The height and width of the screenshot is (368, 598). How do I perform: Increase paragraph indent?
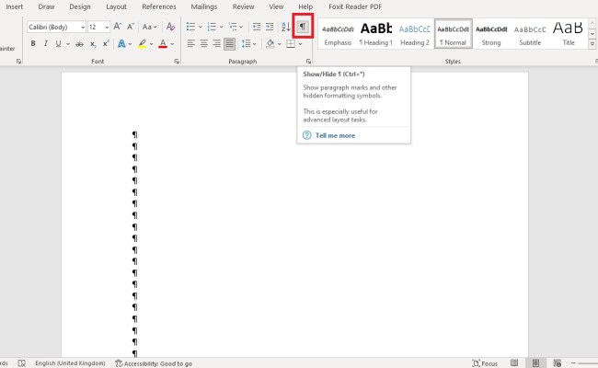(270, 27)
